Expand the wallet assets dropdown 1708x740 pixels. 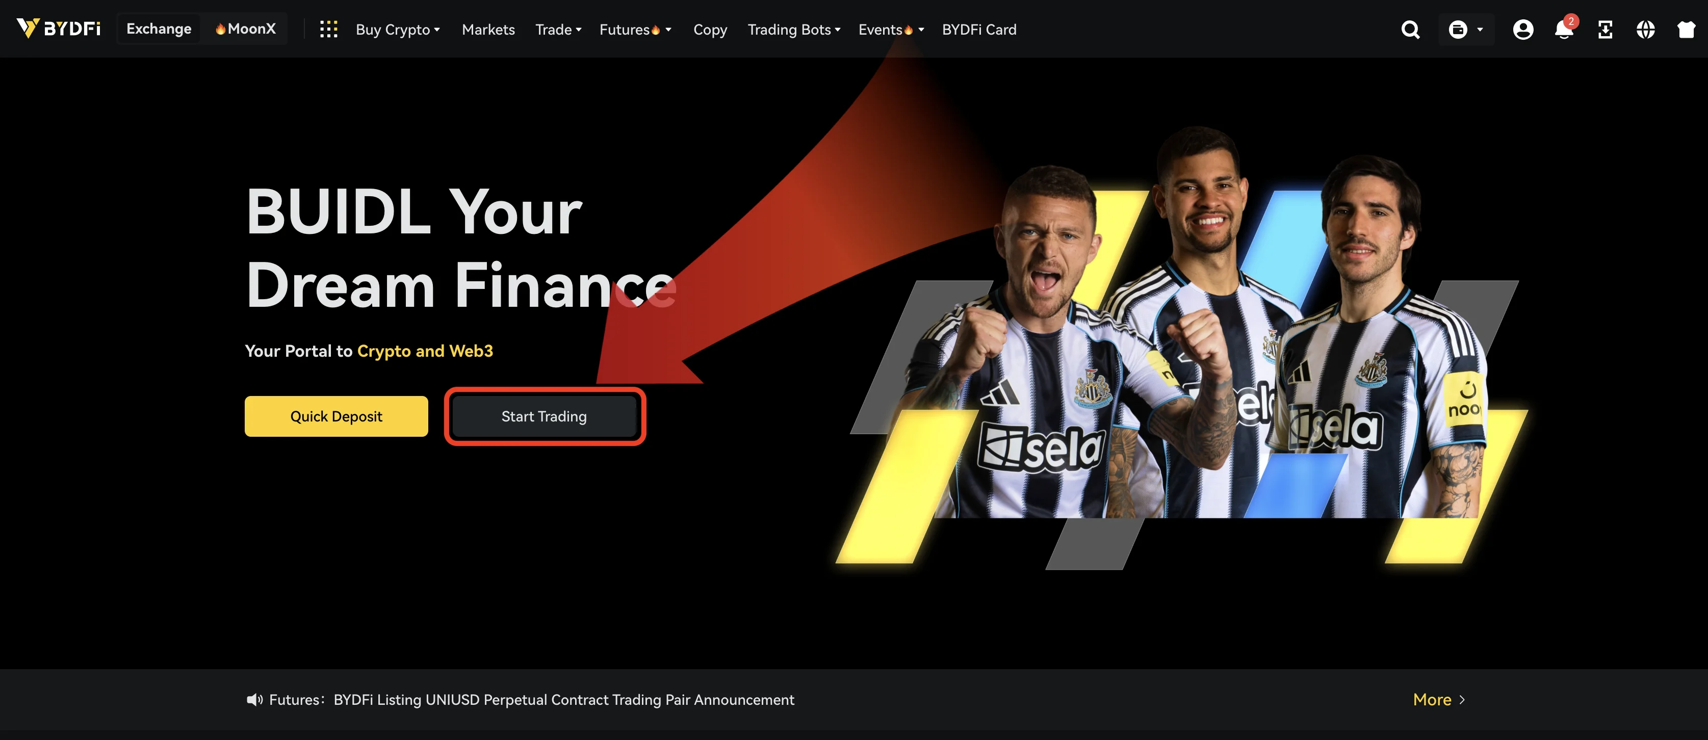(1466, 29)
